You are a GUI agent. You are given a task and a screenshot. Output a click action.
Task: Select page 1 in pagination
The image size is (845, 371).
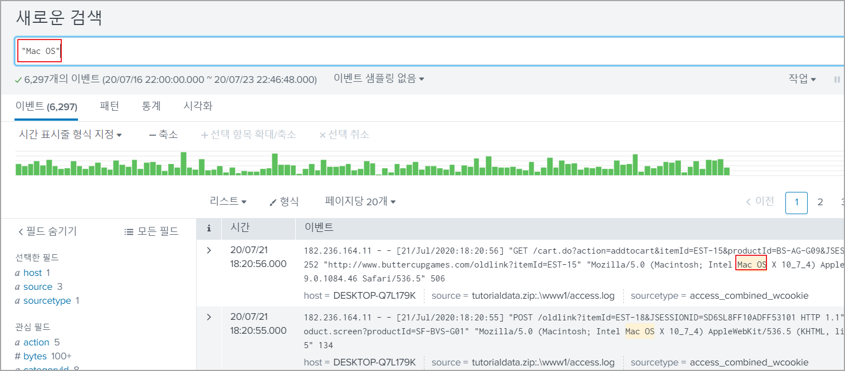[x=797, y=202]
